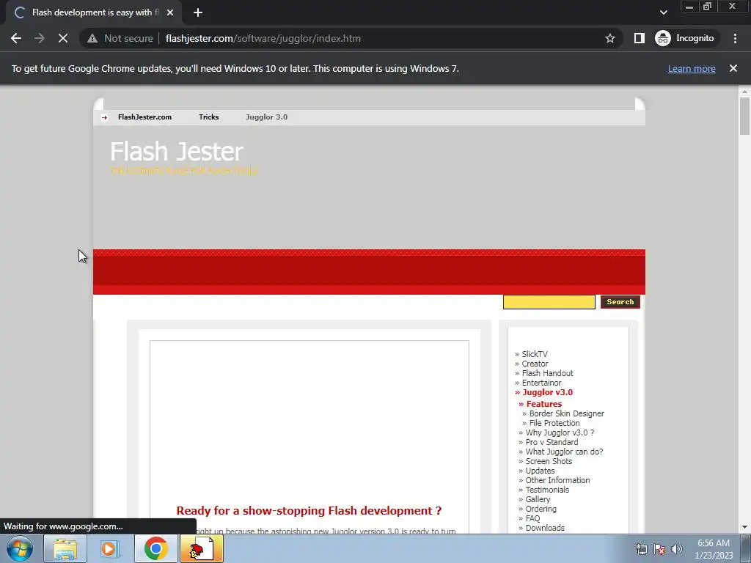Click the scrollbar down arrow
This screenshot has height=563, width=751.
coord(744,527)
